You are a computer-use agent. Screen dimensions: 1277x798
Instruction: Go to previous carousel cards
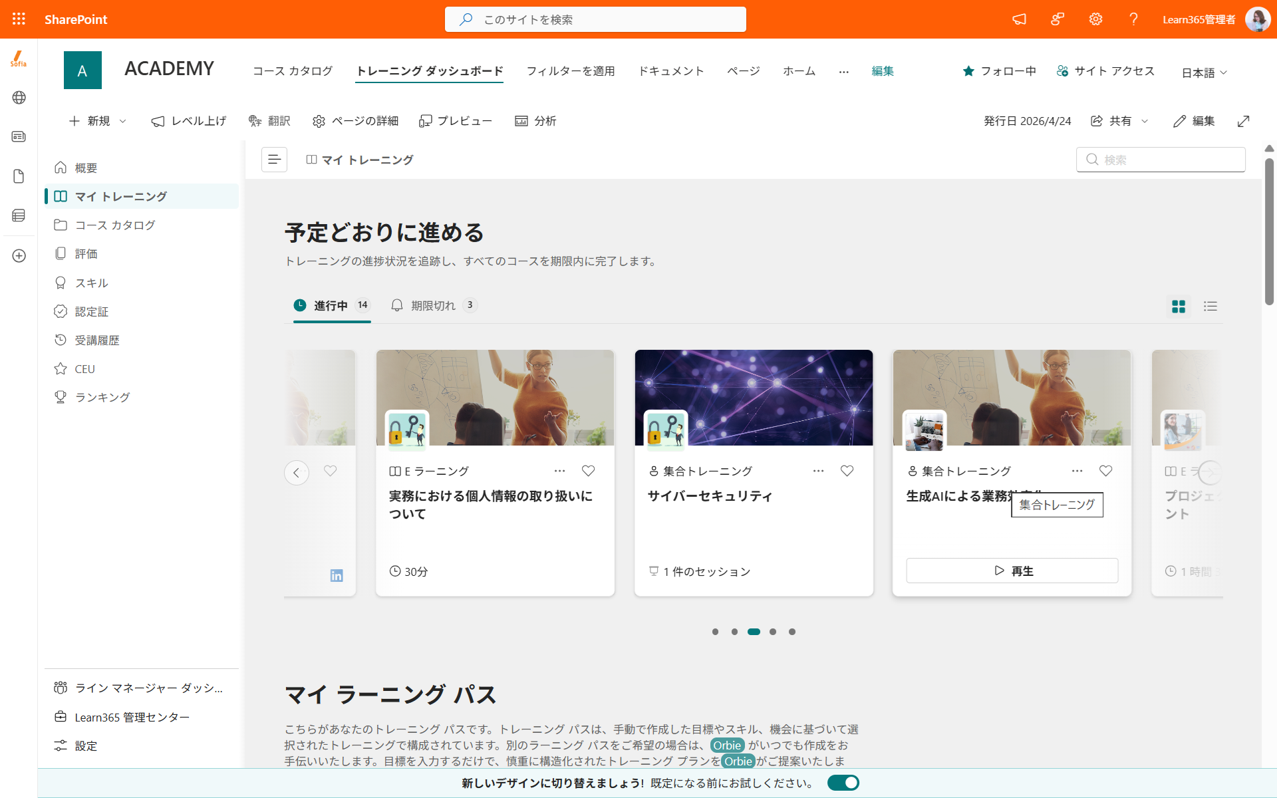[x=297, y=473]
